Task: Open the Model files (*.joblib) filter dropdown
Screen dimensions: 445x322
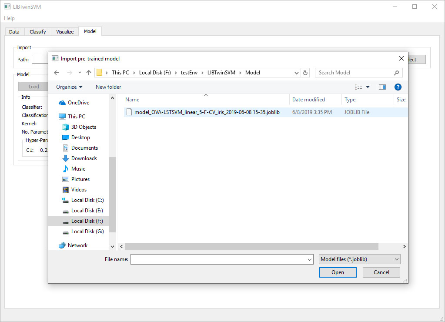Action: pos(360,259)
